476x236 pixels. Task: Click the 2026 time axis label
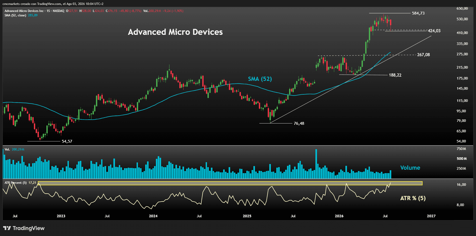(339, 216)
